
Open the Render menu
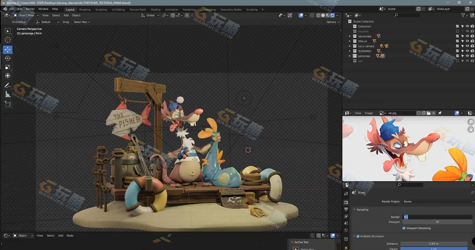pos(30,9)
